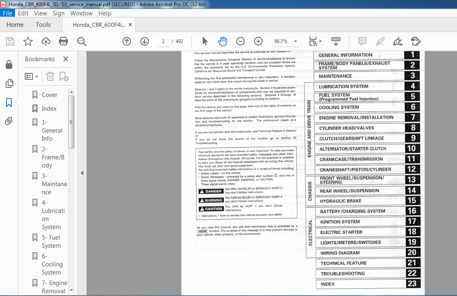Image resolution: width=457 pixels, height=296 pixels.
Task: Jump to the 3- Maintanance bookmark
Action: [54, 184]
